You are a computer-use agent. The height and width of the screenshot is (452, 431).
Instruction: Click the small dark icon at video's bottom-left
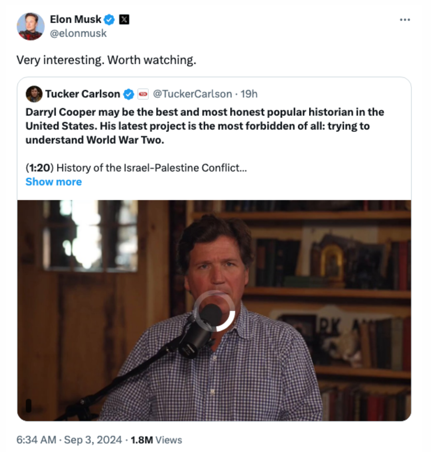(x=28, y=405)
